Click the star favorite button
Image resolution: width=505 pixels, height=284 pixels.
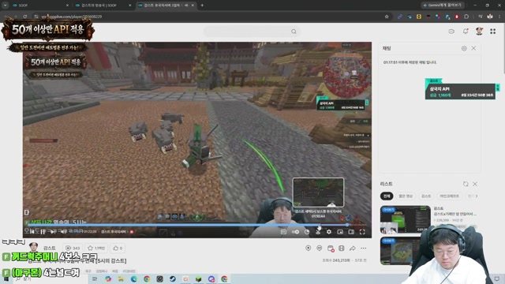[96, 248]
